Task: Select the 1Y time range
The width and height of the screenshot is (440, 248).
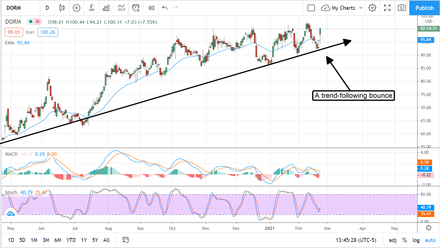Action: pos(84,240)
